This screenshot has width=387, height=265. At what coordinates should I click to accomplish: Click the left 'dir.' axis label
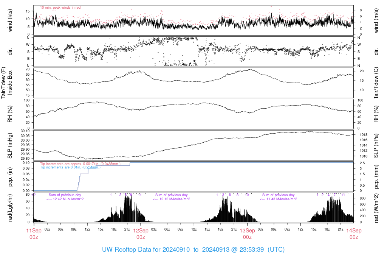point(10,52)
